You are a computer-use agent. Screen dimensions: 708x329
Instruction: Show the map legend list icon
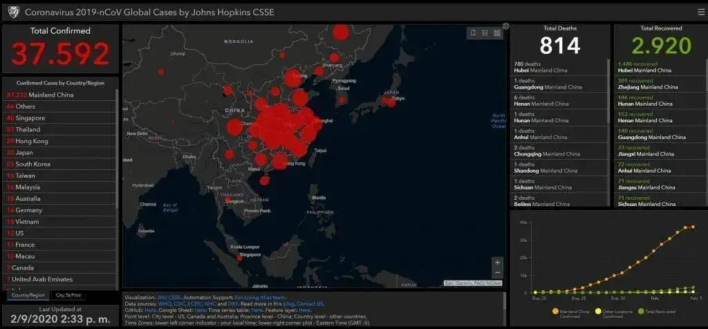click(x=485, y=32)
